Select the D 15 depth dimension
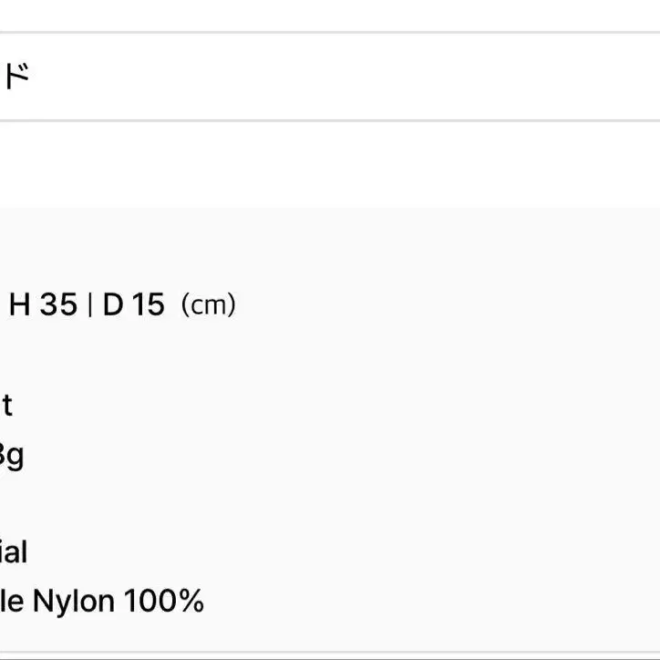 point(133,304)
